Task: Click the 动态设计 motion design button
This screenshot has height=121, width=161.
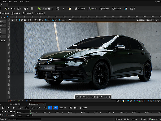Action: coord(117,9)
